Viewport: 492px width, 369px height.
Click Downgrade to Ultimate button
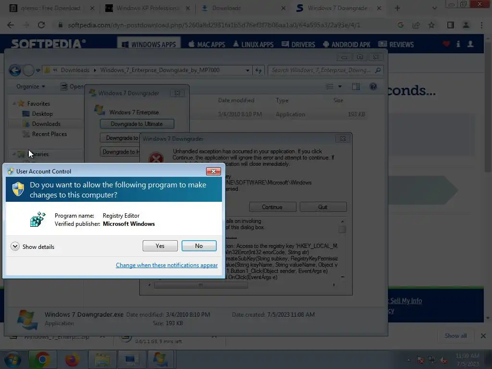137,124
